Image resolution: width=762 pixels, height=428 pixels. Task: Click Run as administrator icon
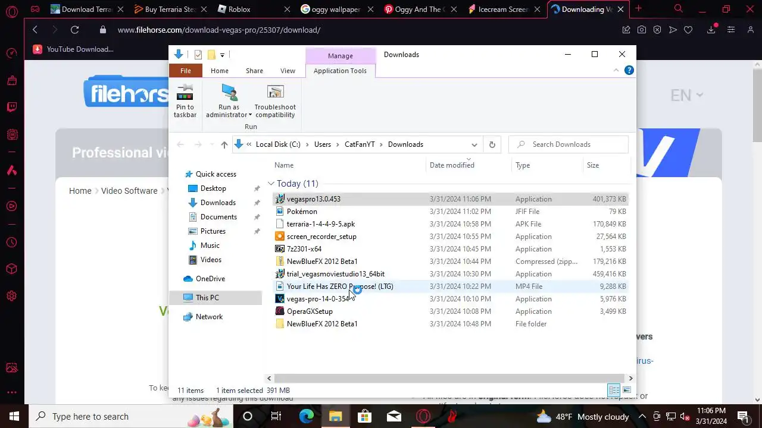pyautogui.click(x=229, y=92)
